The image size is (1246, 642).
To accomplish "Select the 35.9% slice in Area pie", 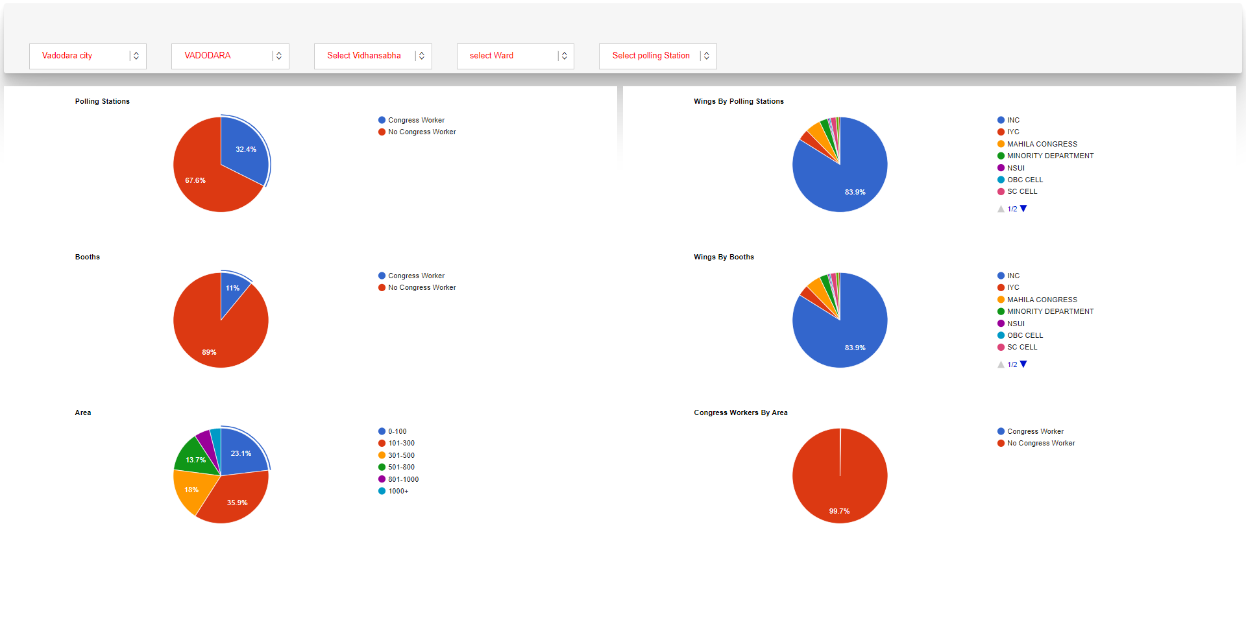I will (237, 498).
